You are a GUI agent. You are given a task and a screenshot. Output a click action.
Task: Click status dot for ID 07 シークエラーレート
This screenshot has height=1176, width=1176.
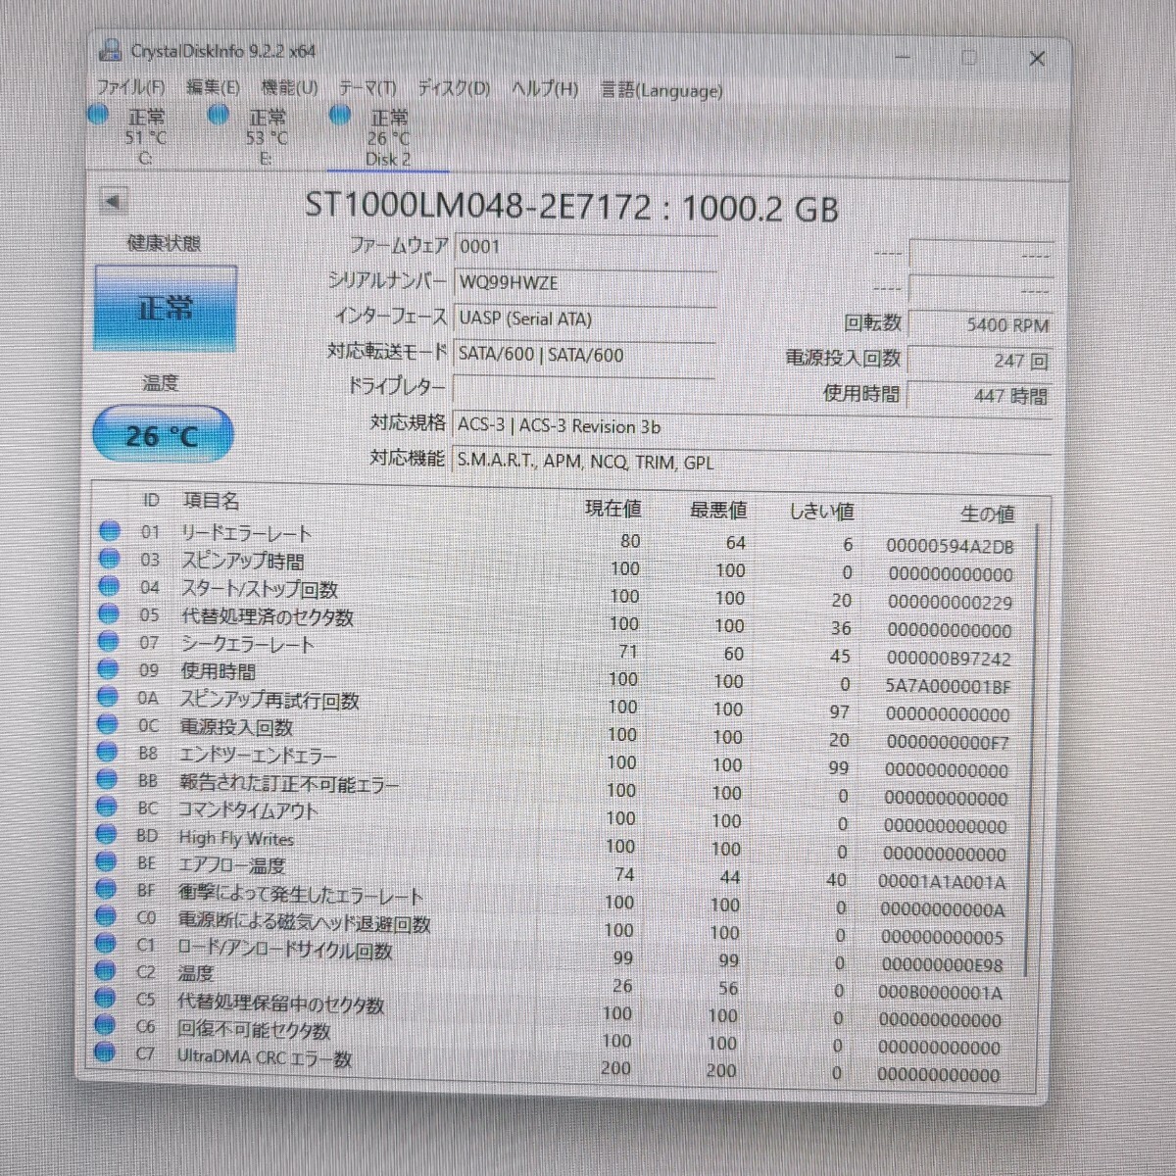(109, 642)
